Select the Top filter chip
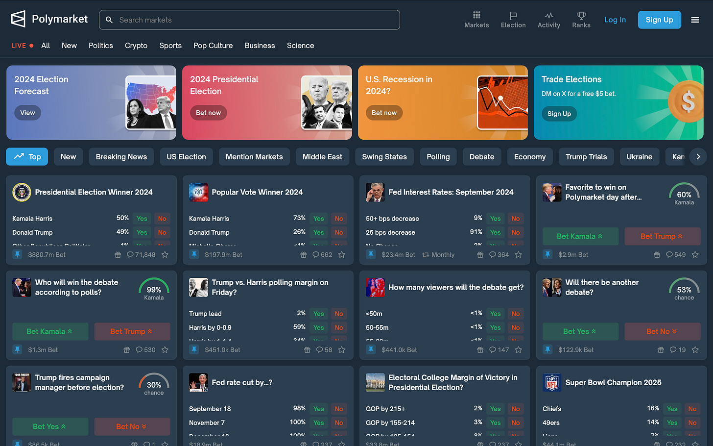 (x=27, y=157)
